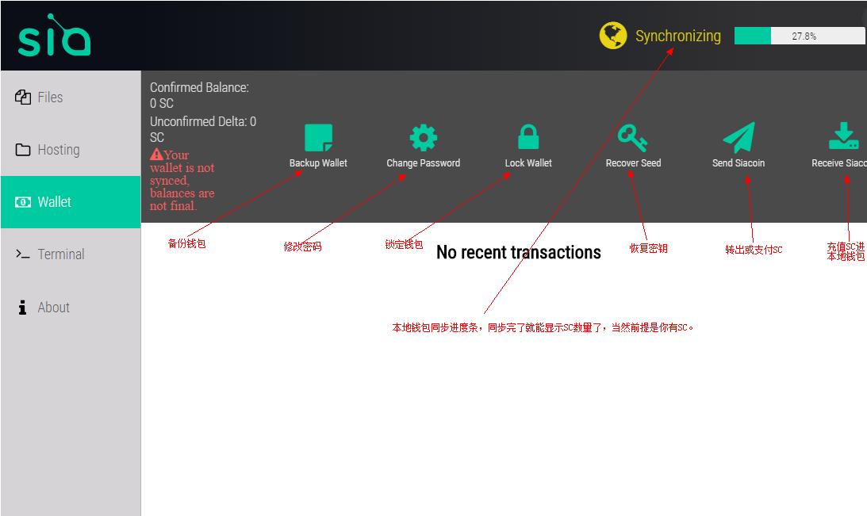Click the No recent transactions text
867x516 pixels.
[519, 252]
